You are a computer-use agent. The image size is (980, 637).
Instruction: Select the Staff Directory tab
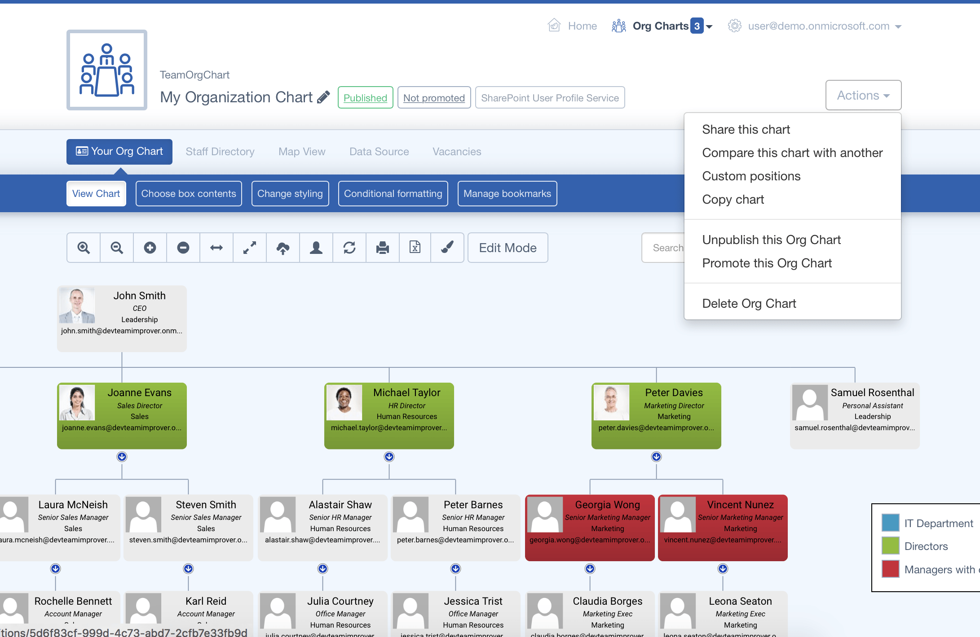pos(220,151)
